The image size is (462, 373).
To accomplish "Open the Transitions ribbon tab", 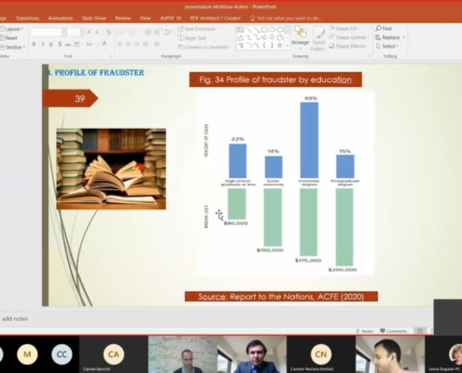I will [27, 19].
